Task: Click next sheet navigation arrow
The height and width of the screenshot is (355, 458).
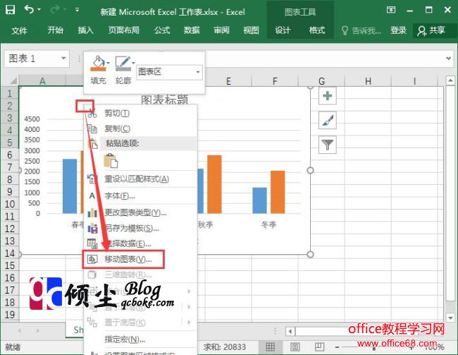Action: click(x=37, y=331)
